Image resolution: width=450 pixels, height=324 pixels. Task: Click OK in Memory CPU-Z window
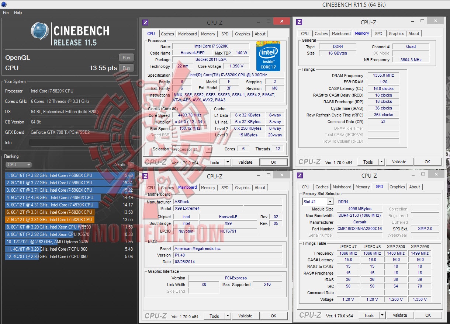pos(427,162)
